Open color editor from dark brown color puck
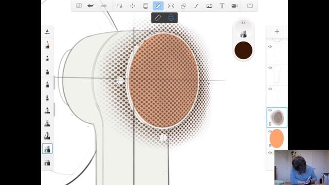The width and height of the screenshot is (329, 185). click(243, 50)
